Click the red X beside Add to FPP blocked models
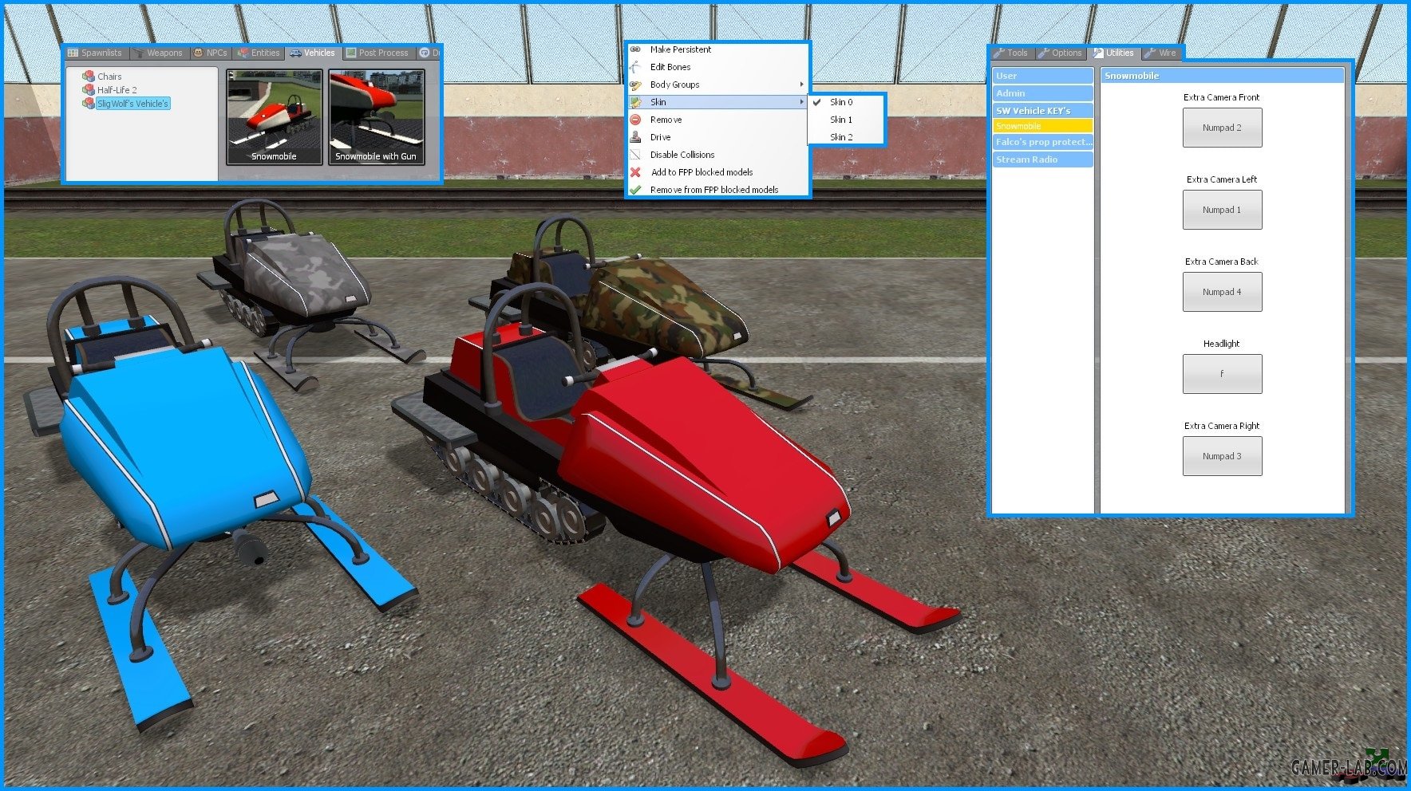 click(636, 172)
